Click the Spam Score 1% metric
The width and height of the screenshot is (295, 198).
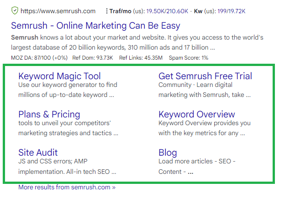point(188,58)
